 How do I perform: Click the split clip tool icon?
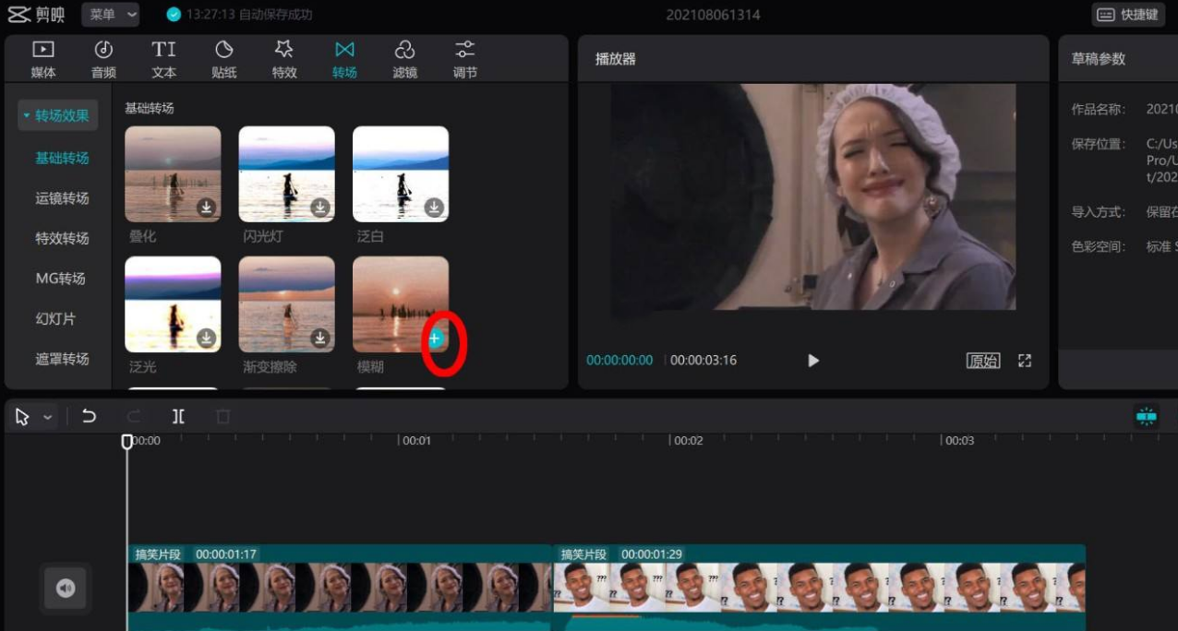pyautogui.click(x=178, y=416)
